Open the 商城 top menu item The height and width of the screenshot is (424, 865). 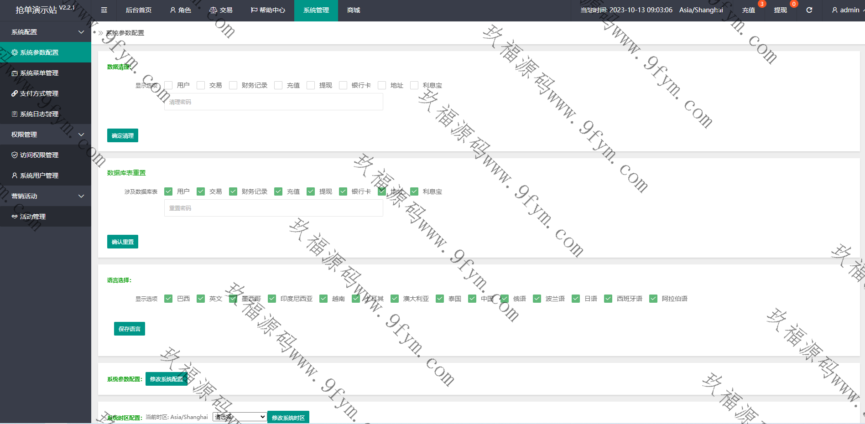coord(354,10)
